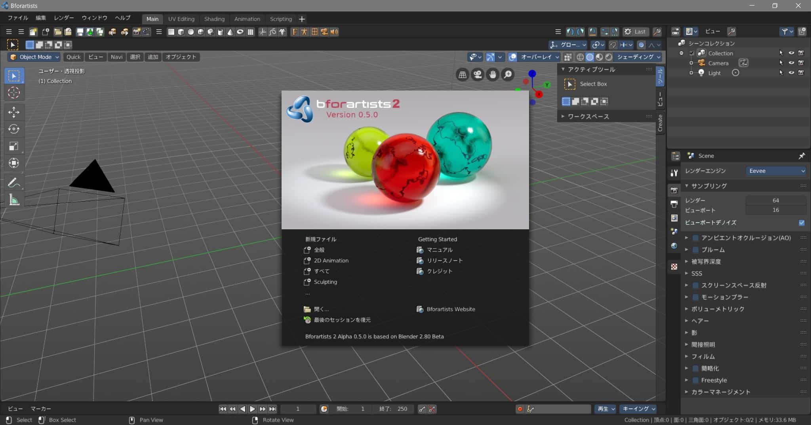Open the outliner filter funnel dropdown

click(x=787, y=32)
